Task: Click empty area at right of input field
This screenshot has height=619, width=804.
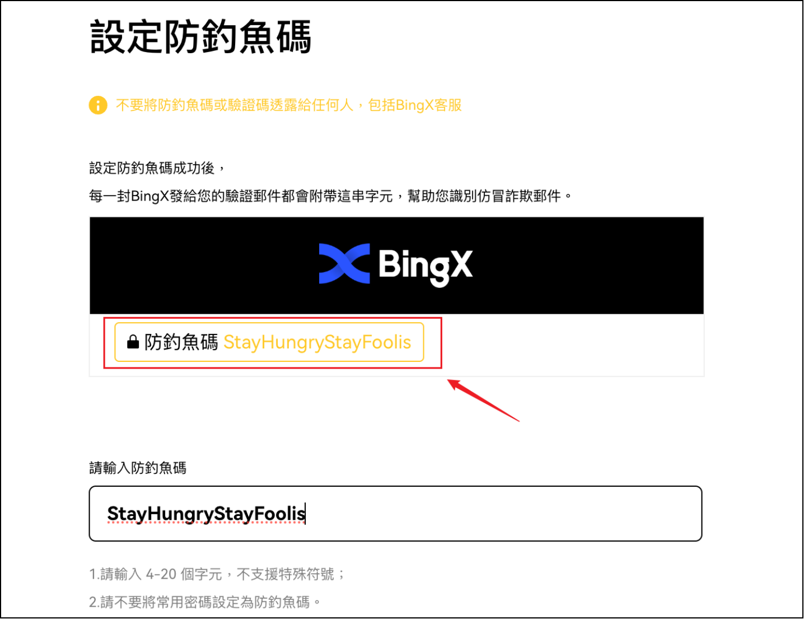Action: [x=504, y=514]
